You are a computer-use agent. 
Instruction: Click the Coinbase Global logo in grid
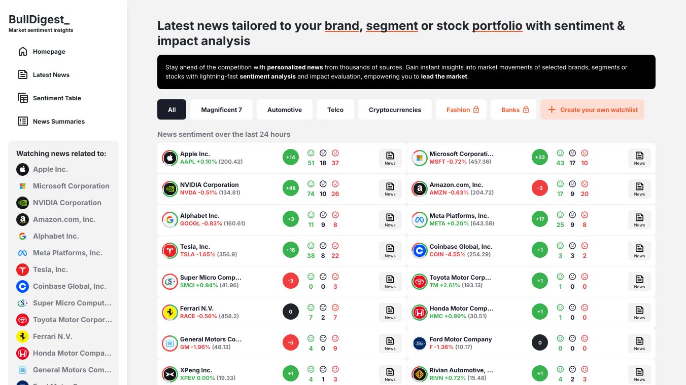coord(419,250)
